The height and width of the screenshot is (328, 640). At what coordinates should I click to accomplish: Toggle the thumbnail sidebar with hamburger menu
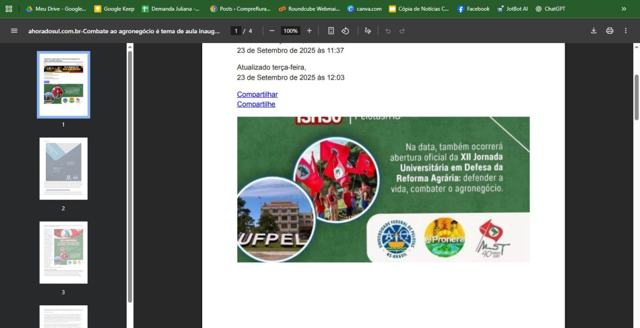pyautogui.click(x=14, y=31)
